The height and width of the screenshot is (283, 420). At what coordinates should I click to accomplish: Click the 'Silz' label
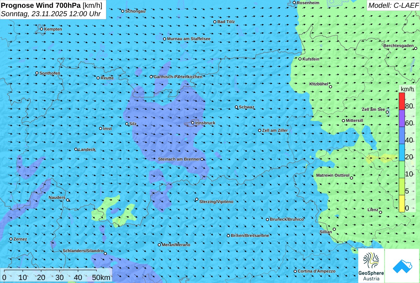133,124
